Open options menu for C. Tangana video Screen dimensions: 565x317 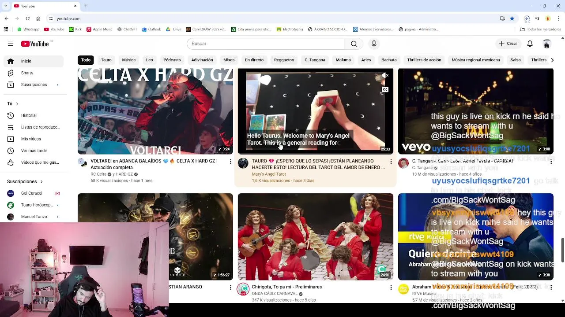(551, 162)
